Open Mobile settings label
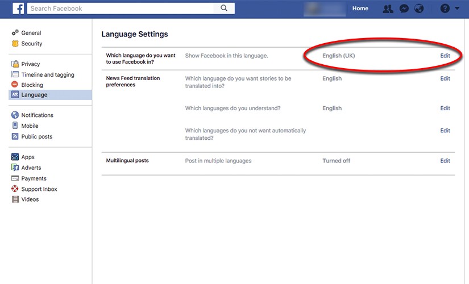This screenshot has height=284, width=469. (30, 126)
